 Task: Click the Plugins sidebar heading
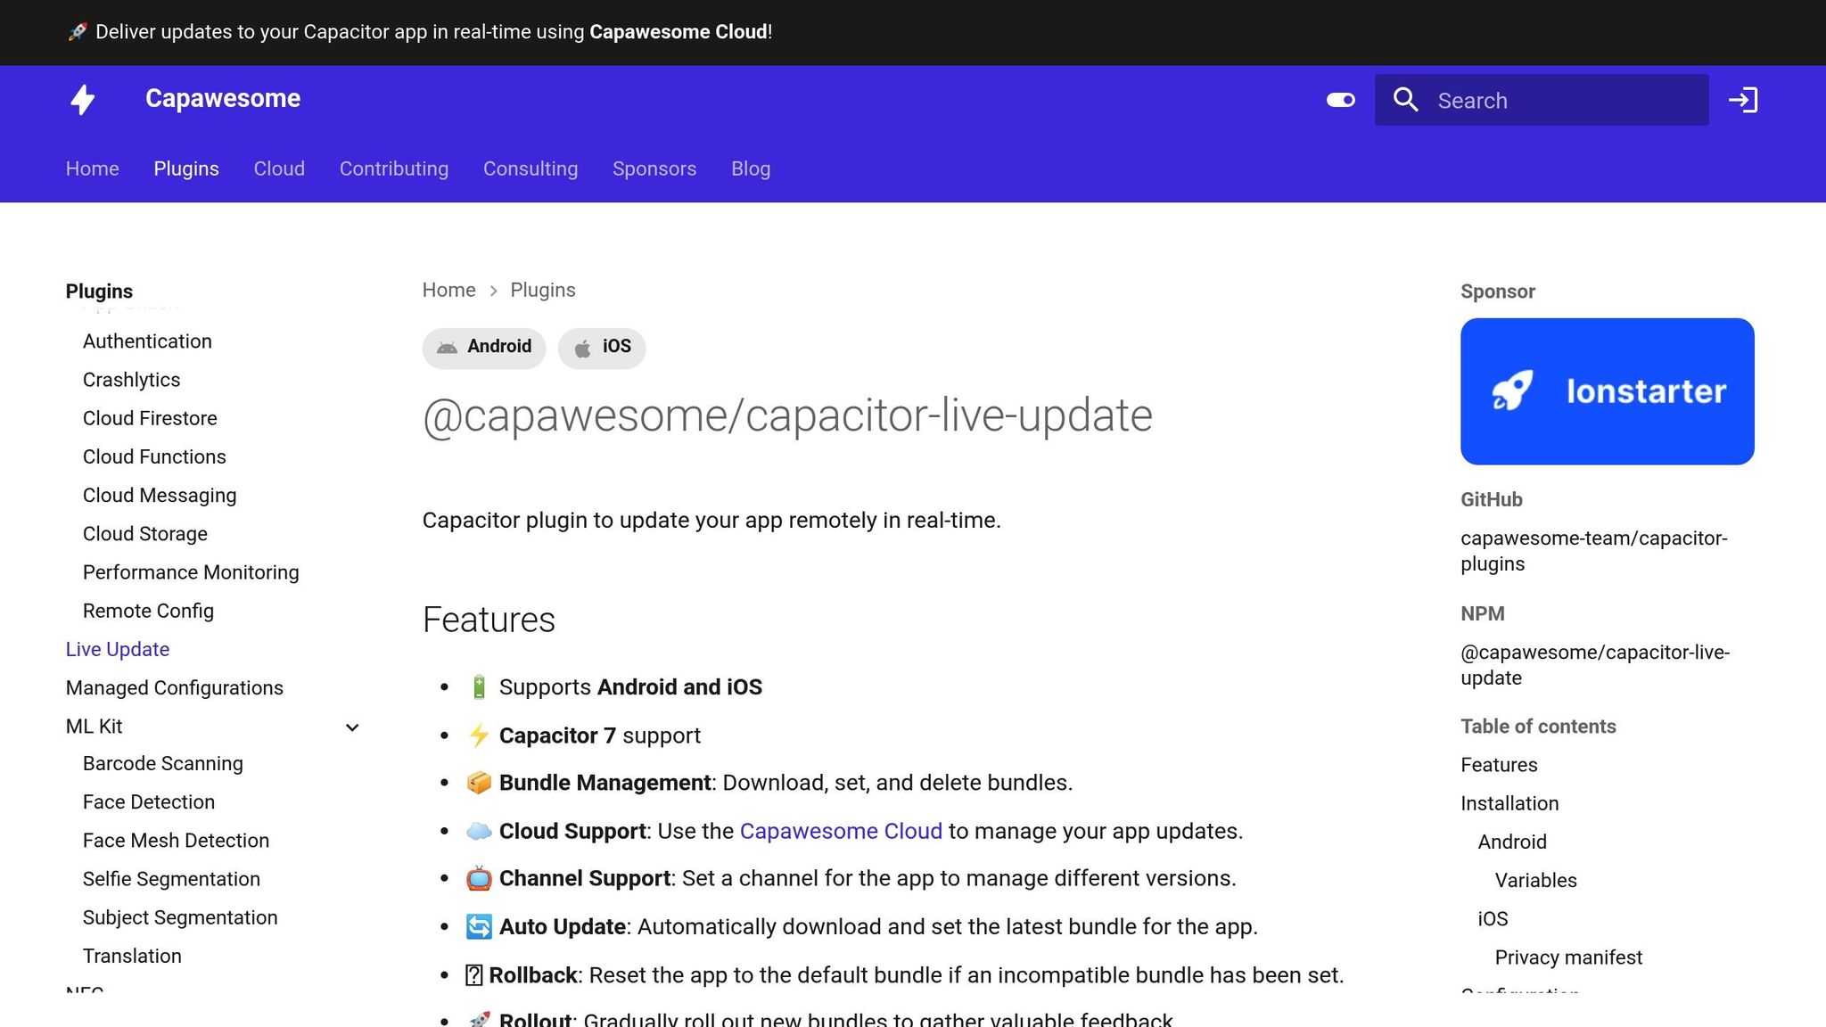coord(99,292)
